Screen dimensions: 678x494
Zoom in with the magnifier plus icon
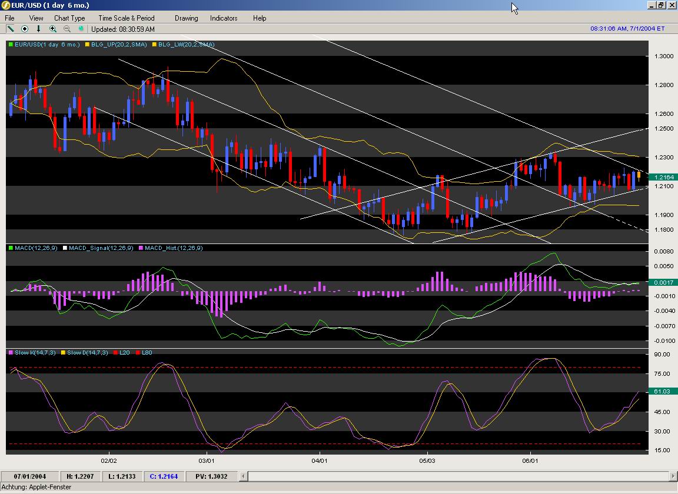pyautogui.click(x=53, y=29)
